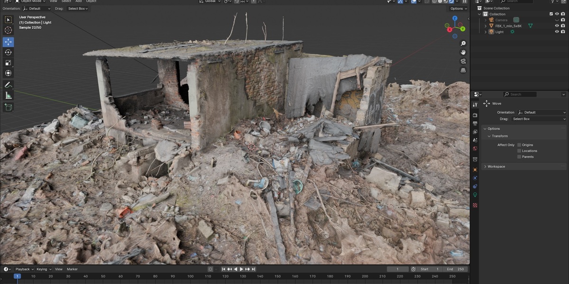The image size is (569, 284).
Task: Open the viewport Add menu
Action: [x=79, y=1]
